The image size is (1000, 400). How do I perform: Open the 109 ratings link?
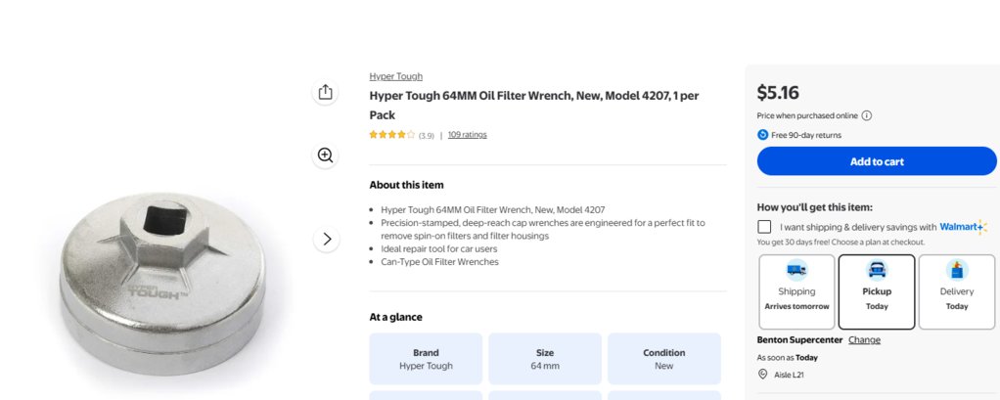(x=467, y=134)
